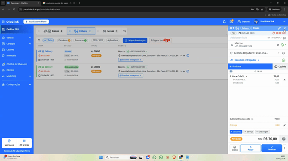The width and height of the screenshot is (288, 161).
Task: Expand the Marketing sidebar menu
Action: (17, 76)
